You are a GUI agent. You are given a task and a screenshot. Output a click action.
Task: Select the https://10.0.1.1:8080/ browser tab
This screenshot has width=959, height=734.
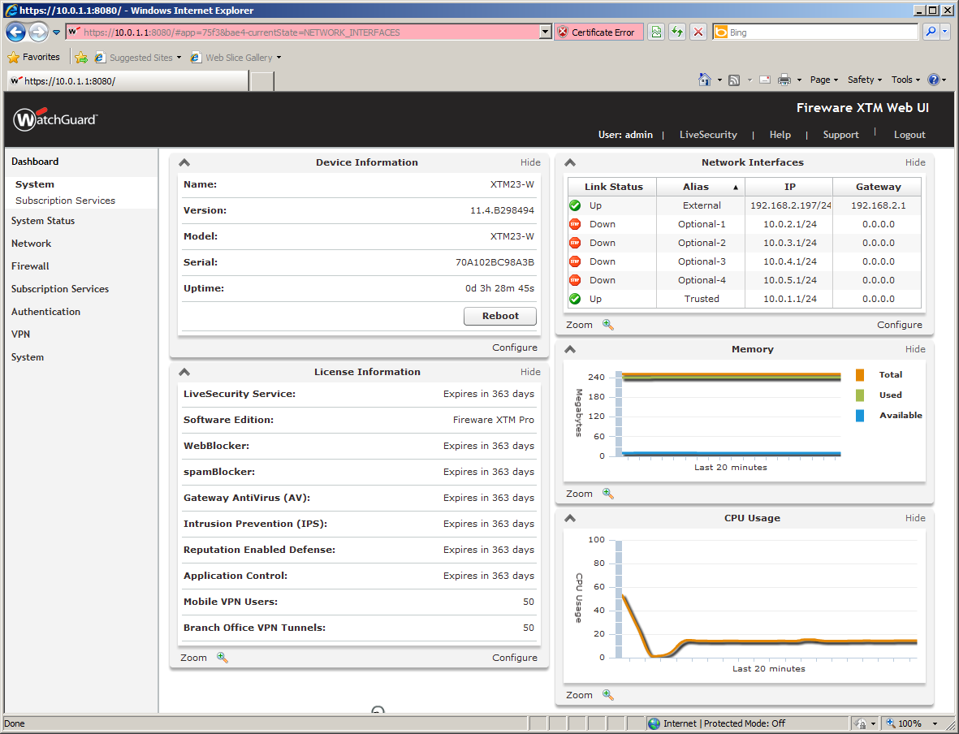pos(127,80)
